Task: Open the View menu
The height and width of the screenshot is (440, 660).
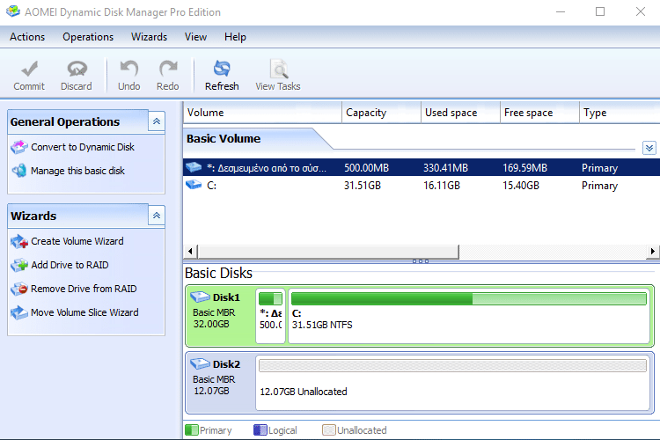Action: (x=195, y=37)
